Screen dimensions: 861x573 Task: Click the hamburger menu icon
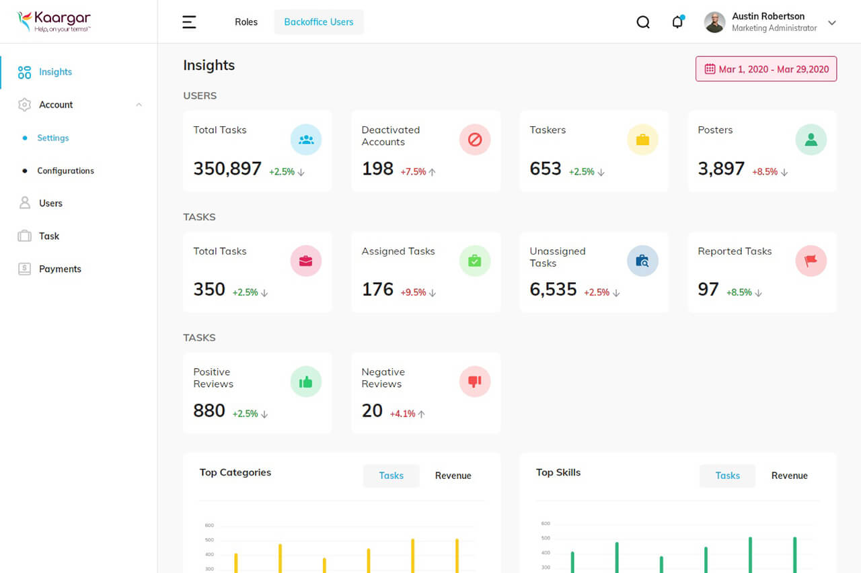[x=190, y=22]
